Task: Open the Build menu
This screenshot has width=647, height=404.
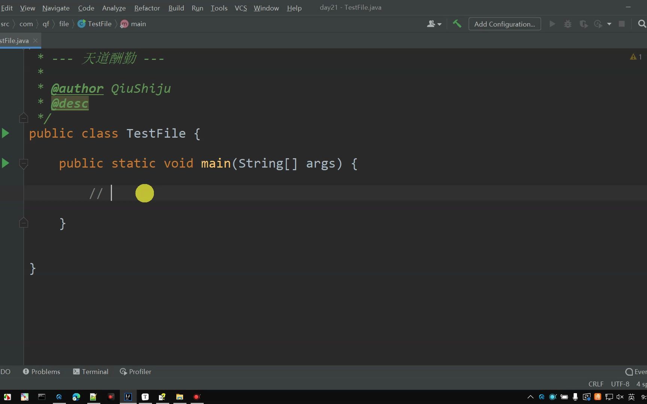Action: point(176,8)
